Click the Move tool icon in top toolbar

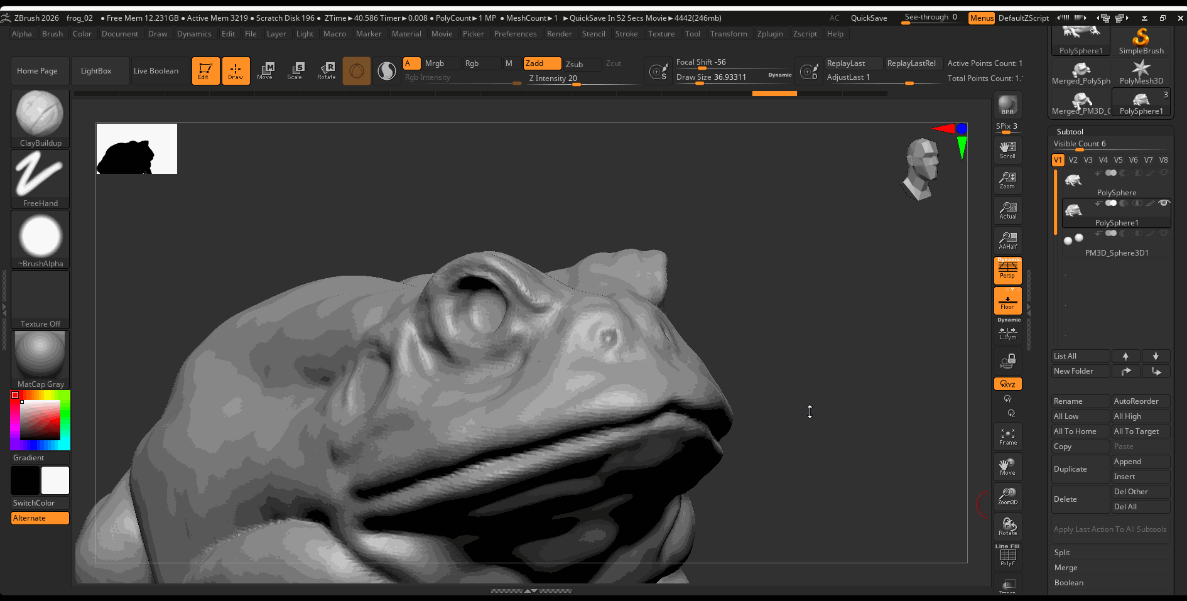pos(265,70)
